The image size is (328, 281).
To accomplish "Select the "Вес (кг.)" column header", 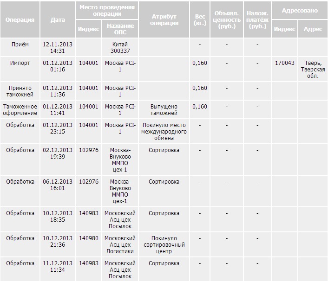I will coord(200,20).
